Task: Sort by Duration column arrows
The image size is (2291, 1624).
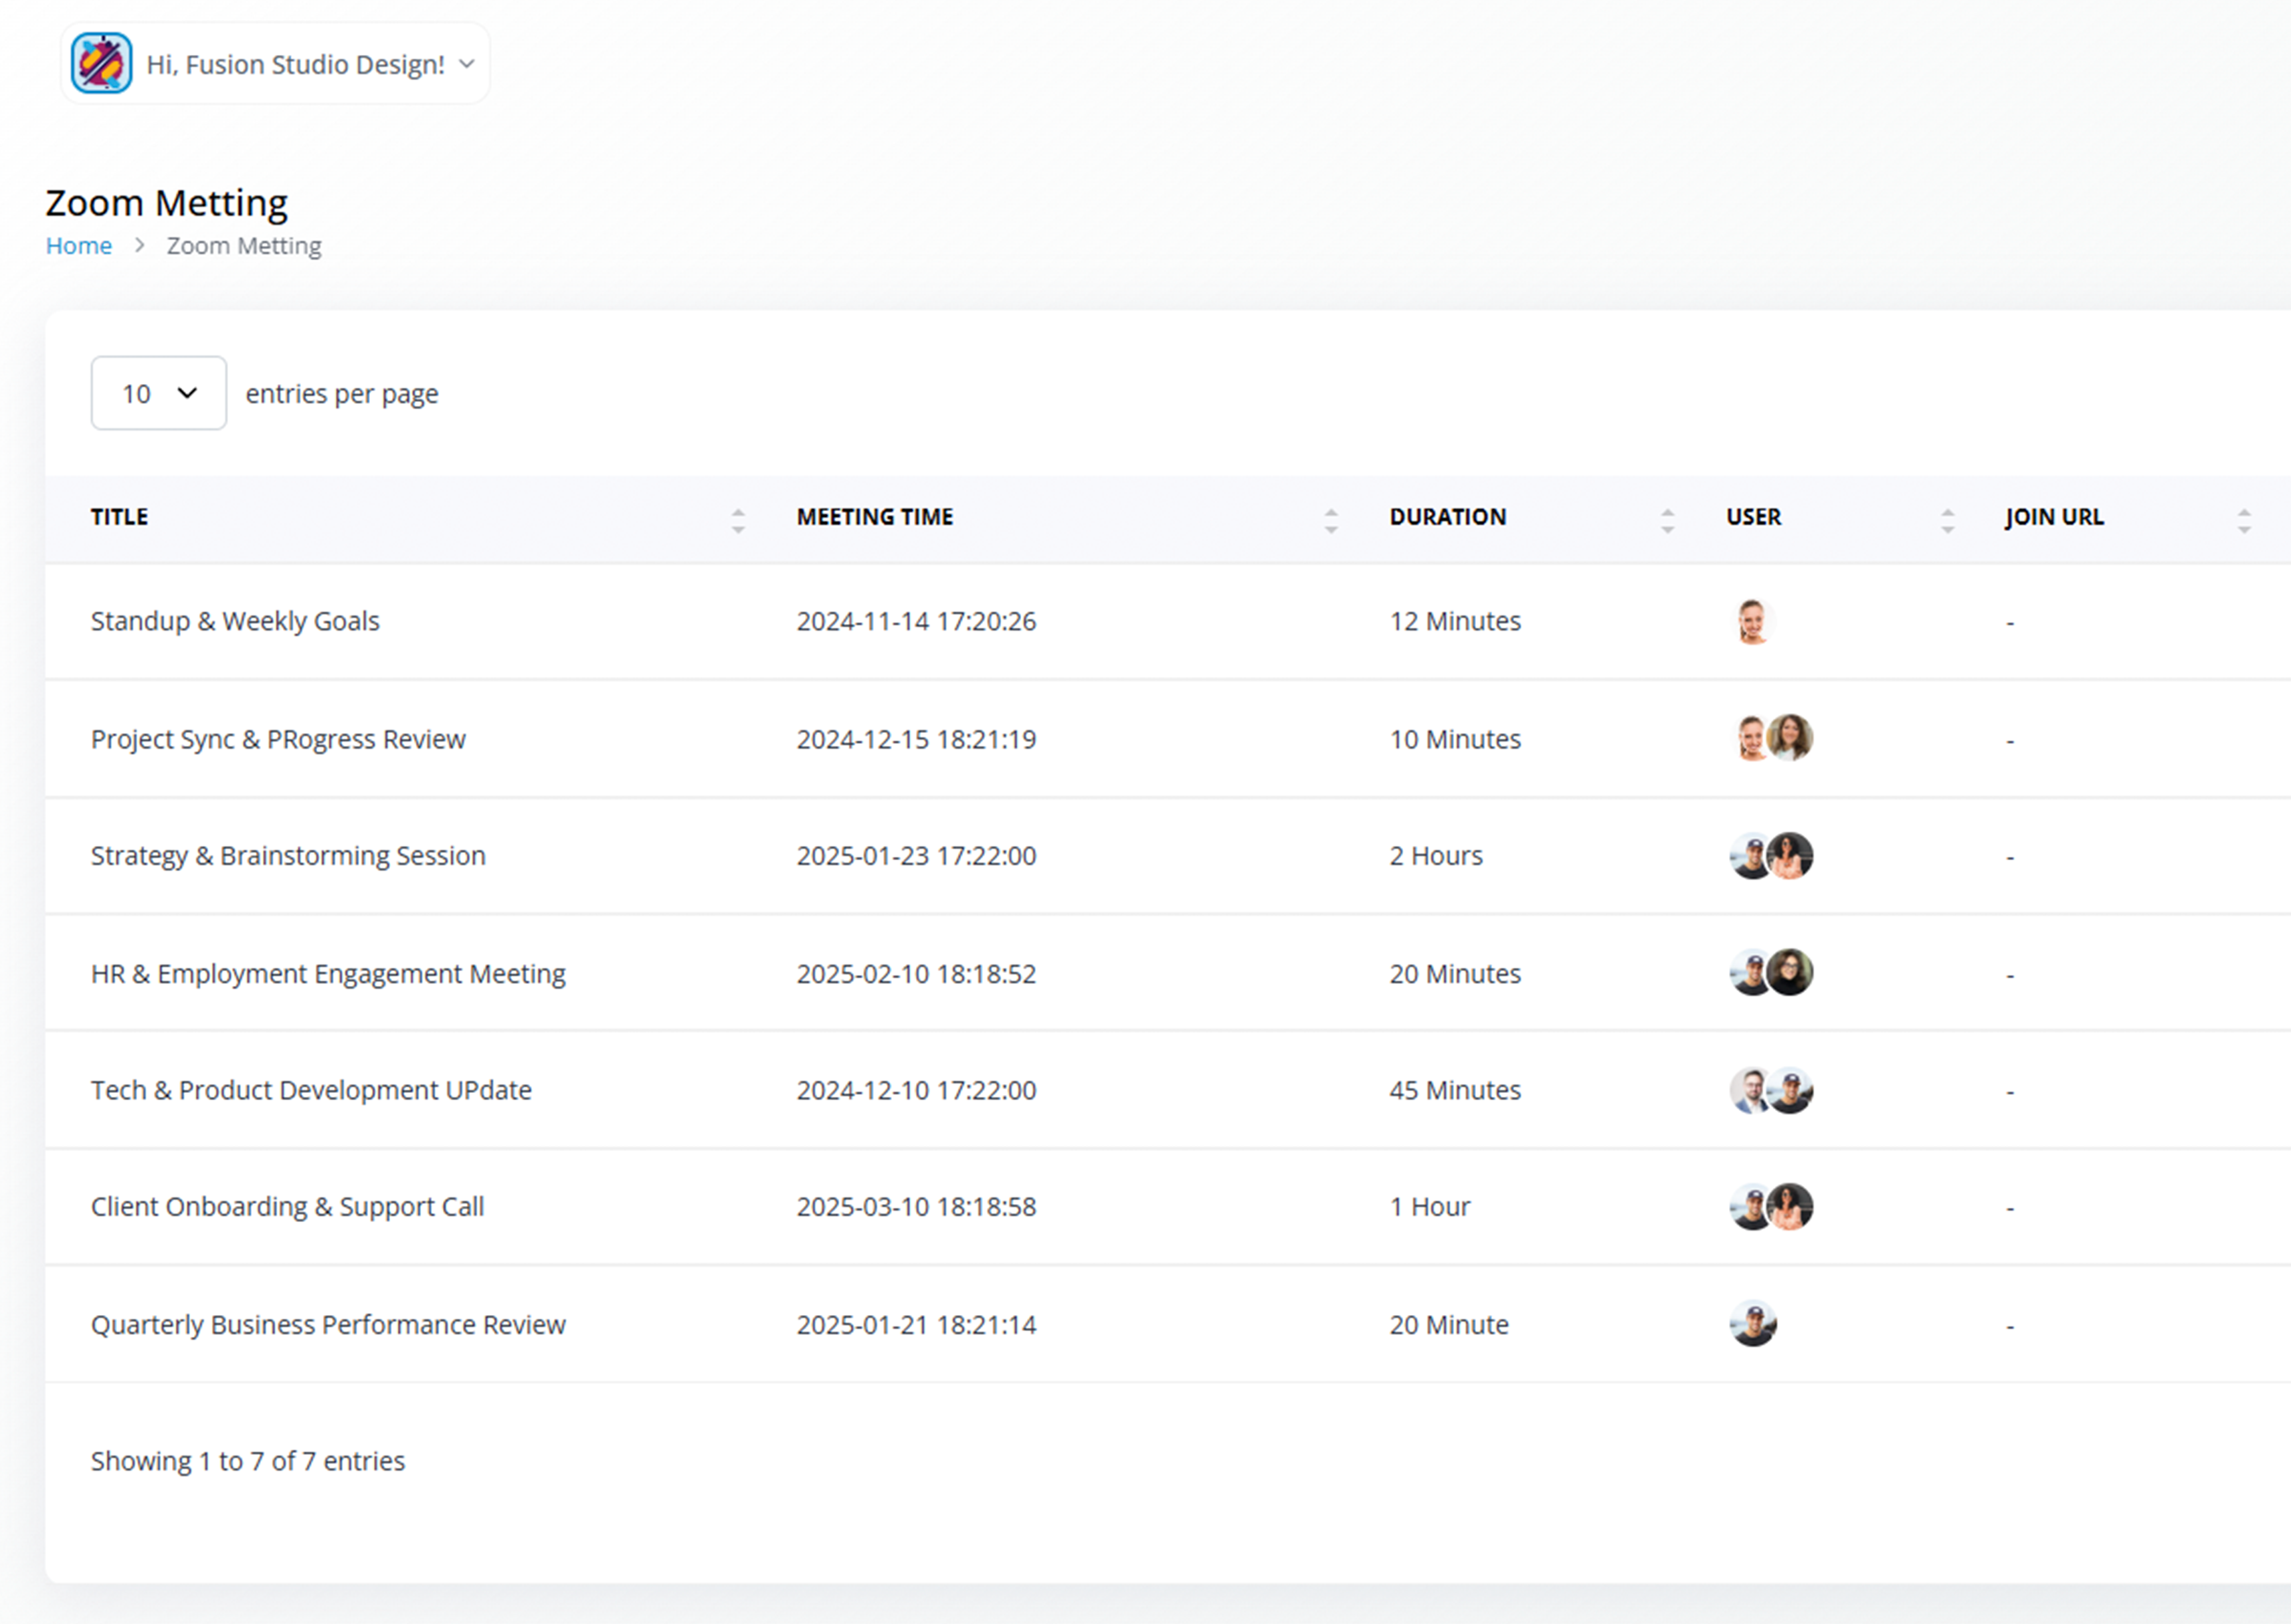Action: (1667, 520)
